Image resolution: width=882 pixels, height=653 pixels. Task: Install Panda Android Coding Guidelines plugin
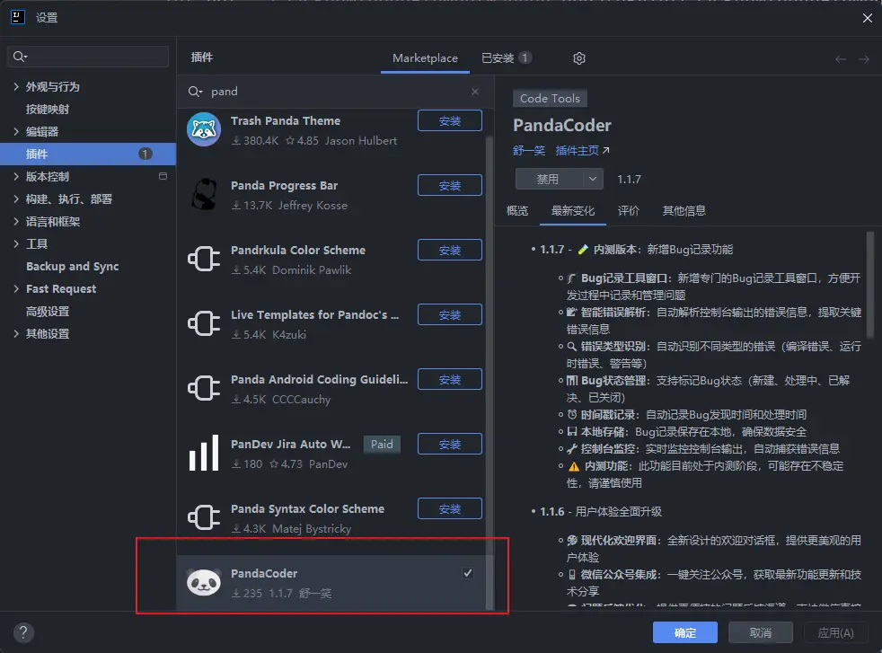click(449, 379)
